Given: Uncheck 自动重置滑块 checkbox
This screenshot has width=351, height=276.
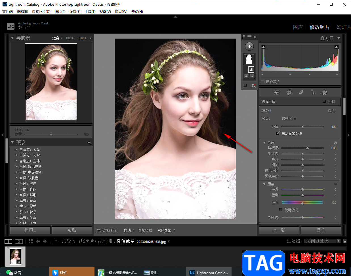Looking at the screenshot, I should (278, 133).
